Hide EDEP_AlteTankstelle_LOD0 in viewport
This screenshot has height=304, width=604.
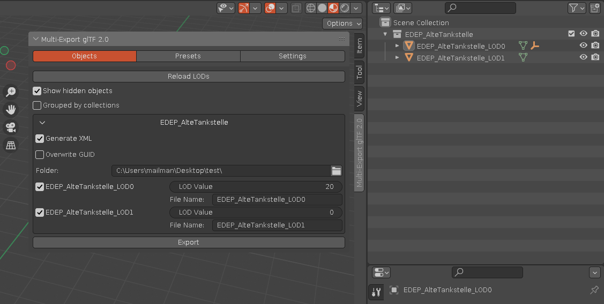click(584, 45)
